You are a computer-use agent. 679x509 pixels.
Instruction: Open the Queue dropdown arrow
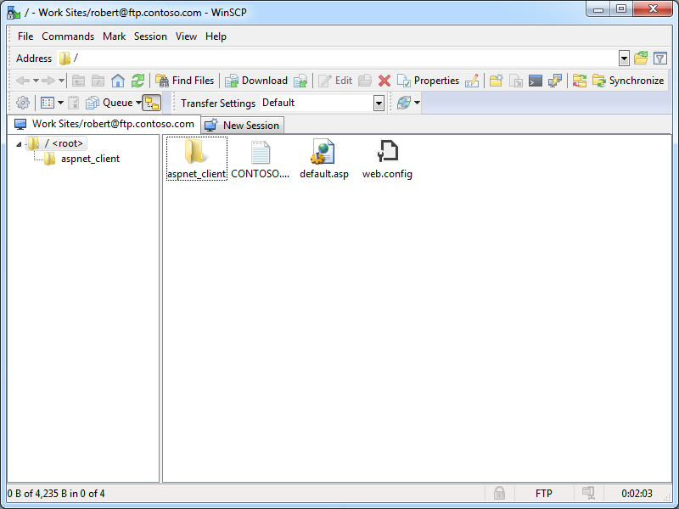(138, 103)
